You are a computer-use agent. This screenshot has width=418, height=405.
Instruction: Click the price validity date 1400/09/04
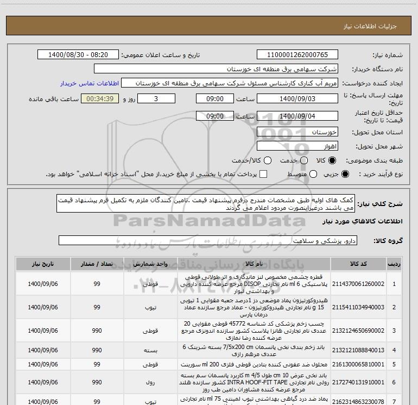tap(297, 116)
